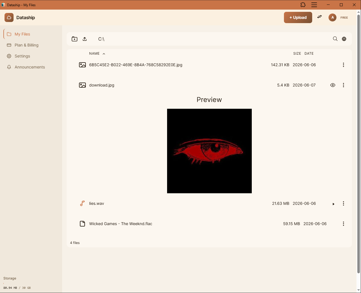Minimize the Dataship window

[328, 5]
